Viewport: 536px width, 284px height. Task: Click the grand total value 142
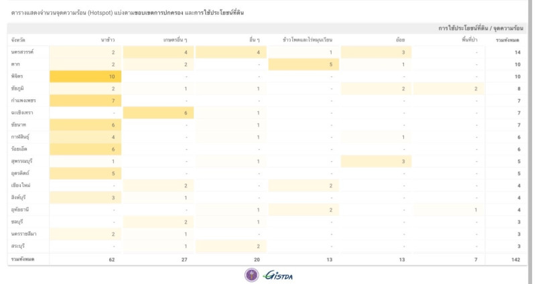[x=515, y=259]
